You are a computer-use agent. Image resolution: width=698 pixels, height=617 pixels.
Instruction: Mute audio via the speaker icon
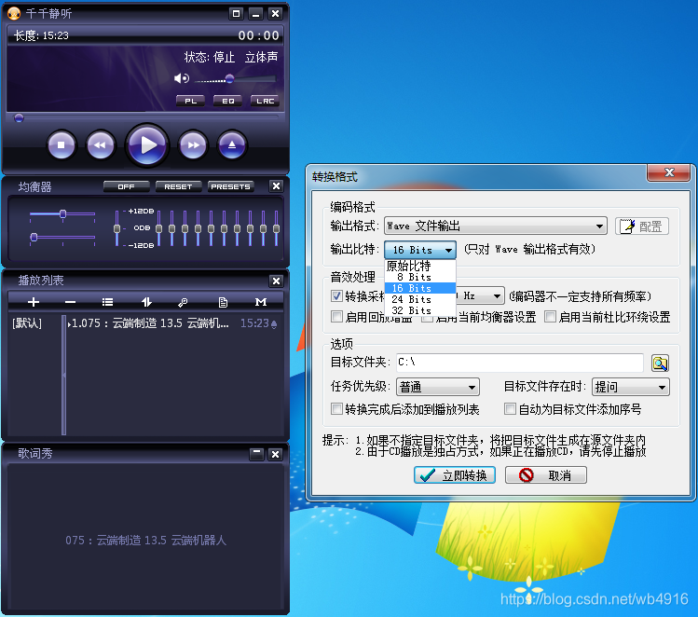(x=182, y=79)
